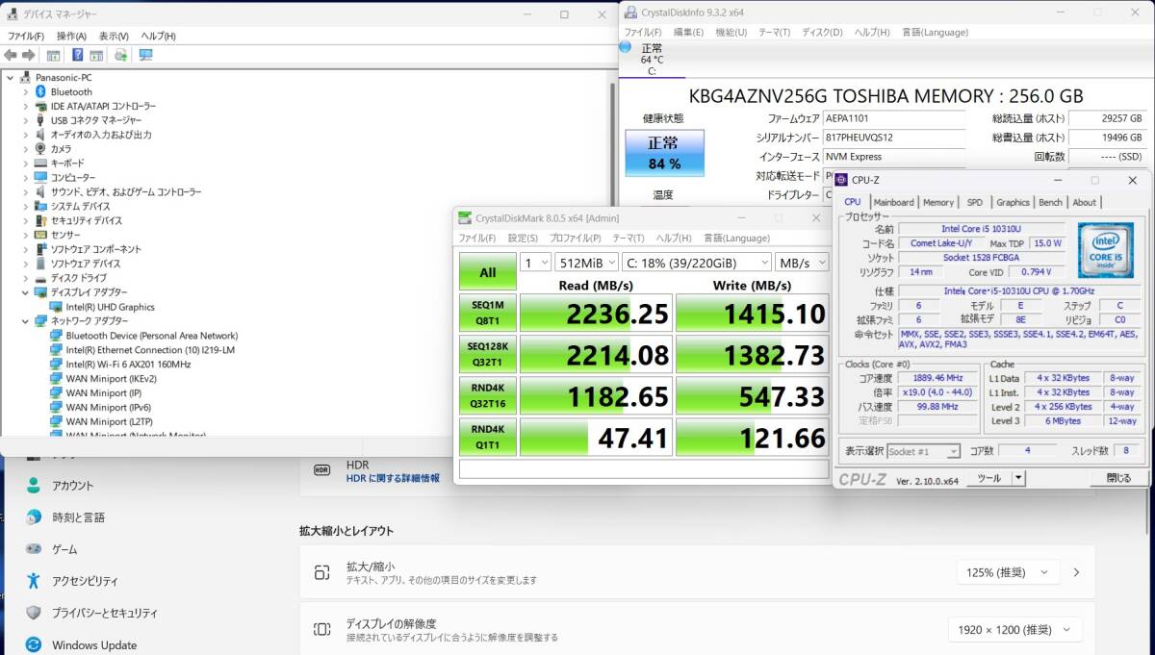
Task: Click the USB コネクタ マネージャー plug icon
Action: click(40, 120)
